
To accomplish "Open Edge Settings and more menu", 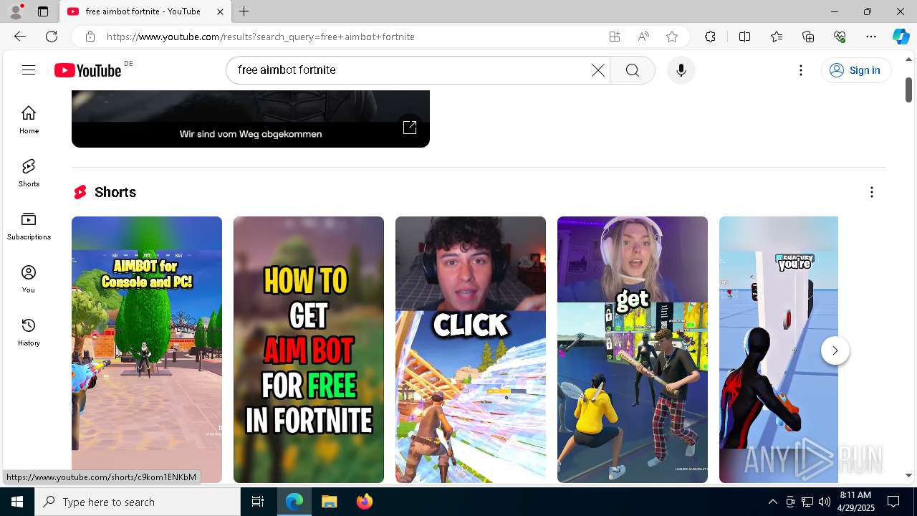I will pyautogui.click(x=871, y=37).
